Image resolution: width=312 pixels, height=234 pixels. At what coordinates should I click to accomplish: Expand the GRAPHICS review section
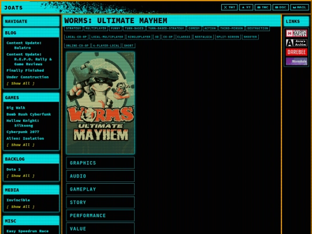pyautogui.click(x=101, y=163)
